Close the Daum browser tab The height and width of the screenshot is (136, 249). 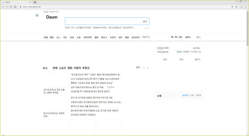click(x=30, y=2)
